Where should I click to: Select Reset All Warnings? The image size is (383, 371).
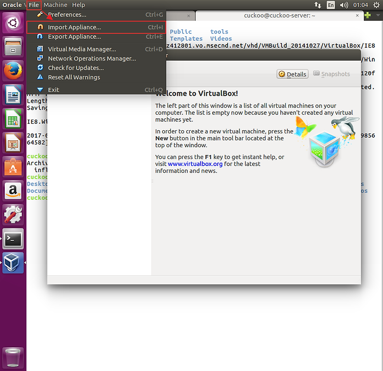click(x=96, y=77)
